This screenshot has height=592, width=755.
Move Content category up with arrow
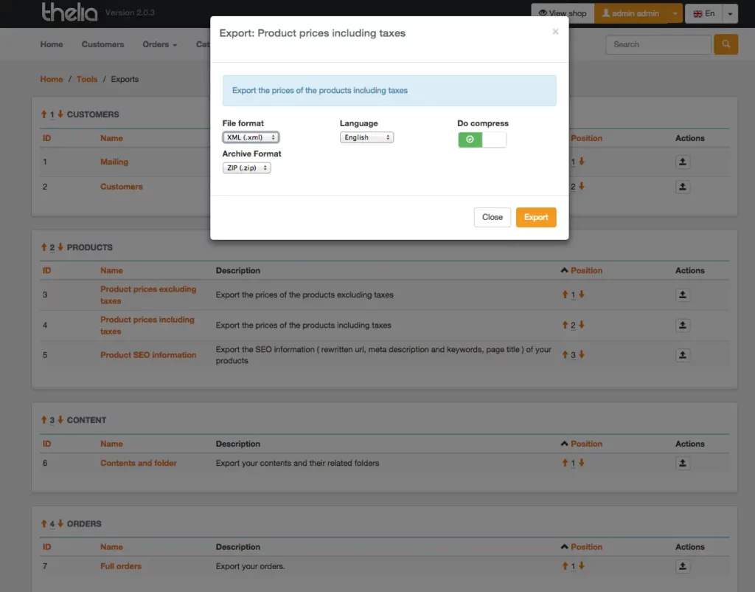tap(44, 420)
